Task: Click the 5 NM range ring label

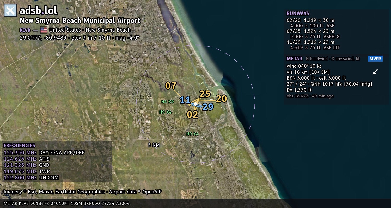Action: point(154,145)
